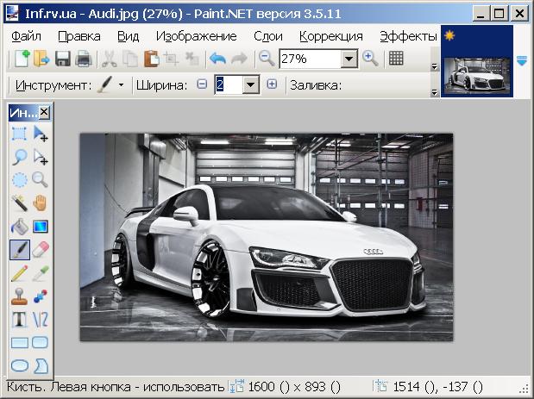This screenshot has width=534, height=399.
Task: Open the Коррекция menu
Action: (x=330, y=36)
